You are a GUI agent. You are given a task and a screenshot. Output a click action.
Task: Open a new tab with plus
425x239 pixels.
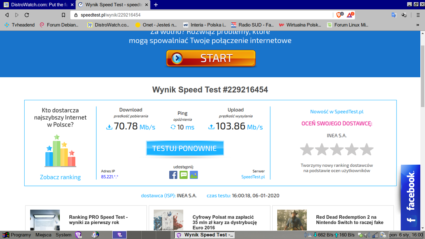coord(156,5)
